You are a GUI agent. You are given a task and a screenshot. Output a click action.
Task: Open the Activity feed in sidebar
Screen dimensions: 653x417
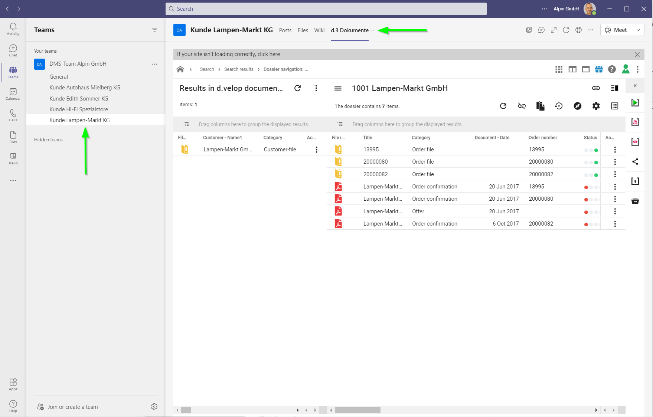[13, 29]
